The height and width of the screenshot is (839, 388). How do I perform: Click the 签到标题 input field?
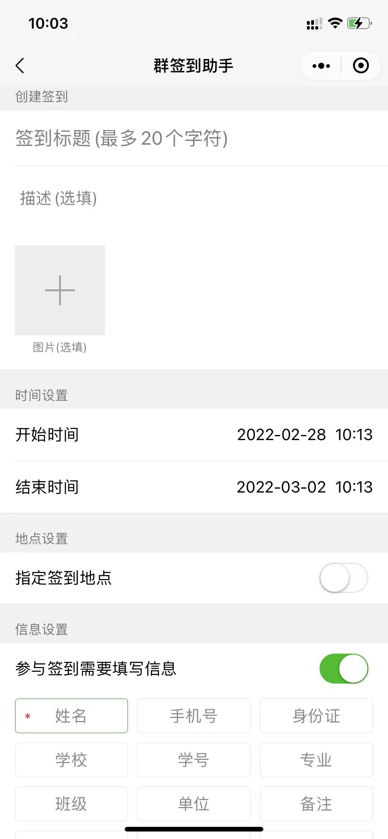click(x=194, y=139)
